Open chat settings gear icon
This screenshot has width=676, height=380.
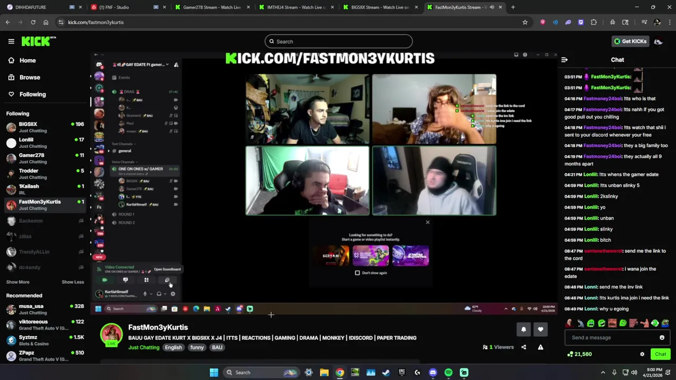pos(642,354)
